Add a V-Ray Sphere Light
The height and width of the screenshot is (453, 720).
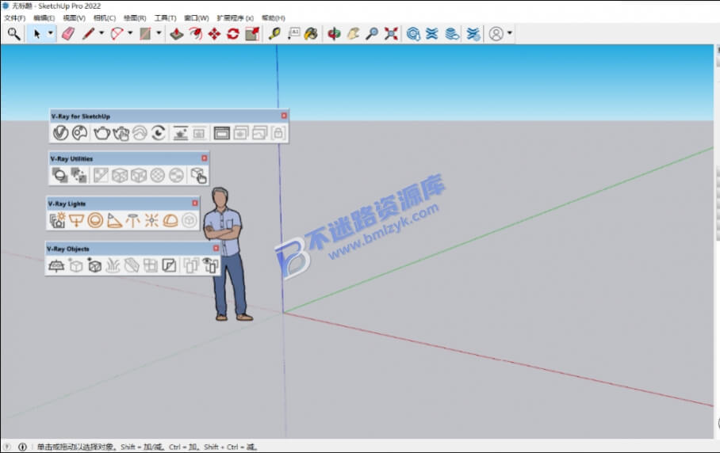coord(95,220)
